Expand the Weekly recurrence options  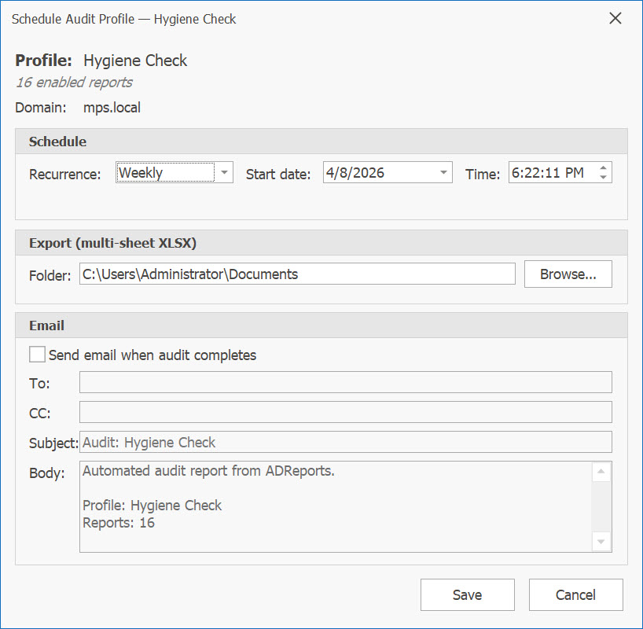[225, 172]
